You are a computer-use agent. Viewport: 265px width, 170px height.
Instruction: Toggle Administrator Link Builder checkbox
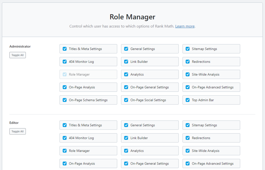[x=126, y=62]
